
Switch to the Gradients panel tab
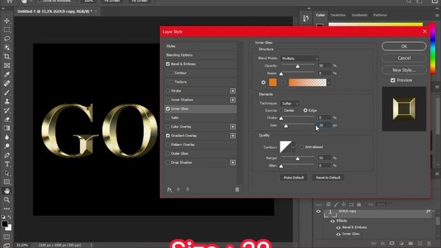[360, 15]
